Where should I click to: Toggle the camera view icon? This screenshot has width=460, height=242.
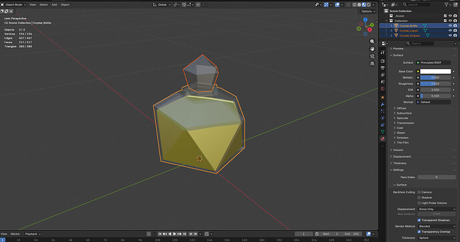click(372, 57)
